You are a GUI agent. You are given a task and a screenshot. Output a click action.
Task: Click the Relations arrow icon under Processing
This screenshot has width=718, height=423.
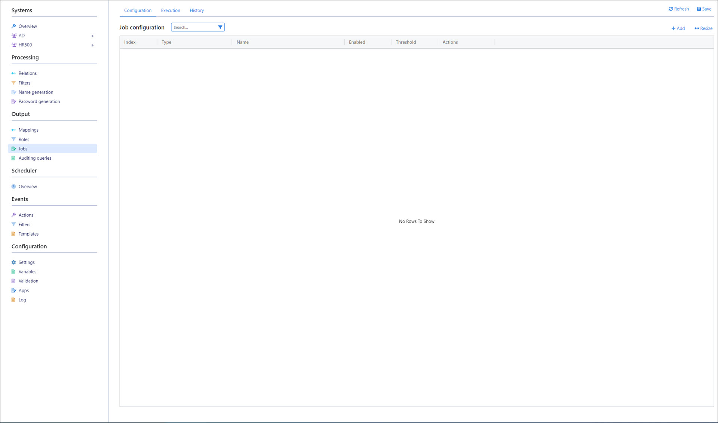13,73
